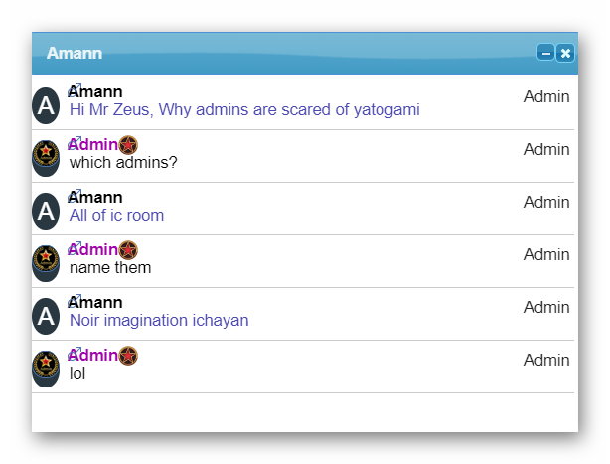Click Admin's avatar next to the 'lol' message
This screenshot has width=610, height=464.
coord(46,368)
